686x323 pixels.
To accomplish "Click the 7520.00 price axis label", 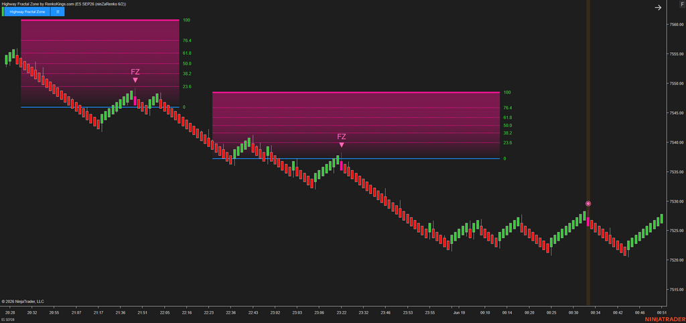I will click(x=677, y=260).
